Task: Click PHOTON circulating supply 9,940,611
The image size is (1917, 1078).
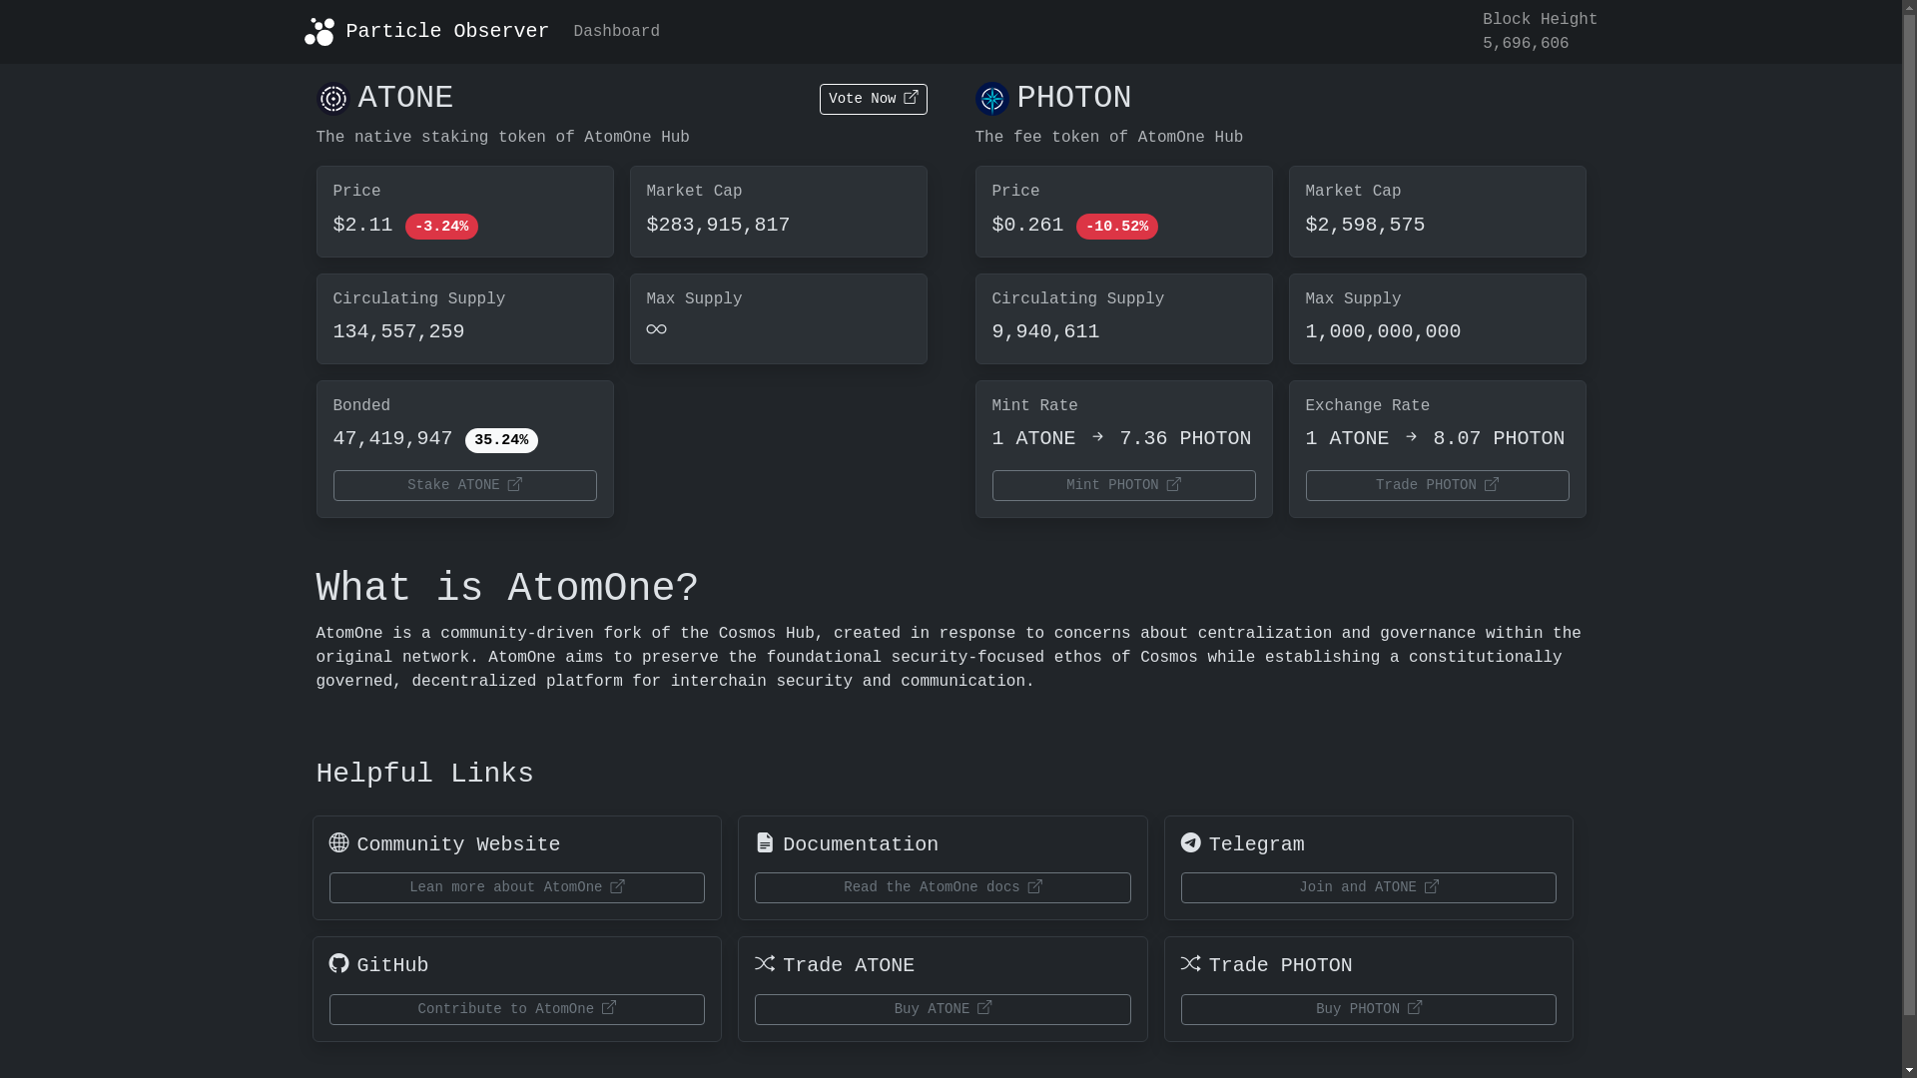Action: point(1045,331)
